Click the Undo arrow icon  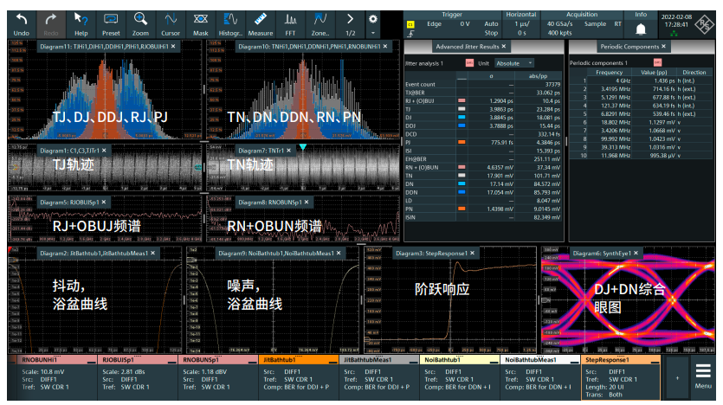pyautogui.click(x=22, y=18)
